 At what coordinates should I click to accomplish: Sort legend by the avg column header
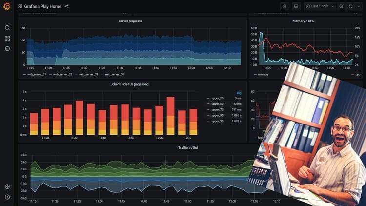point(239,93)
